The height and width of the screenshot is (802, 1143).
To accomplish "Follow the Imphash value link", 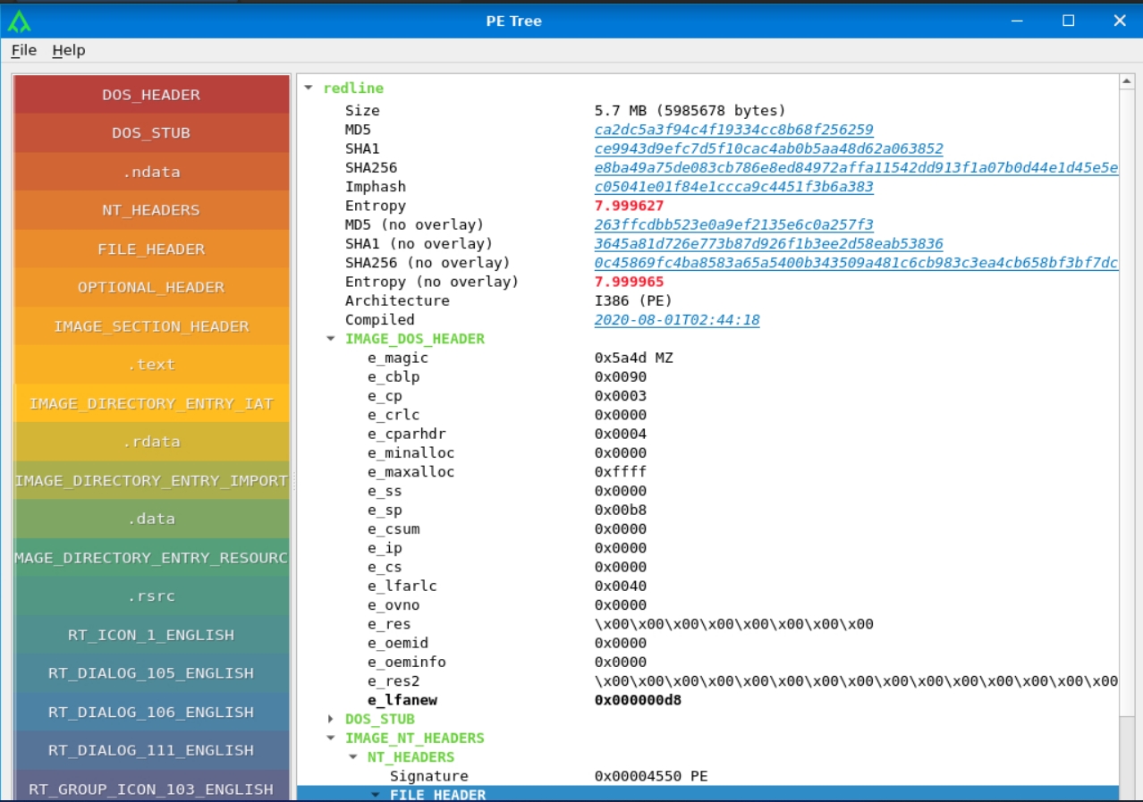I will [x=733, y=187].
